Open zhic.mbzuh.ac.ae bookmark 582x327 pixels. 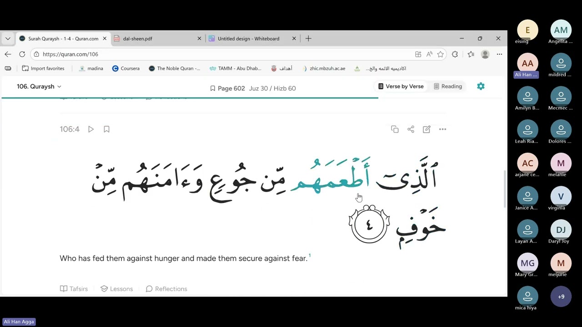[x=324, y=69]
